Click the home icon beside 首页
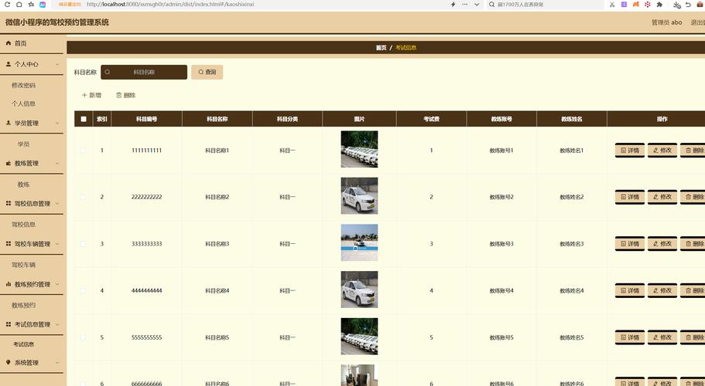 (x=8, y=43)
